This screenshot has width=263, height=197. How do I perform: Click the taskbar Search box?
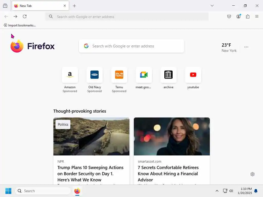(43, 191)
